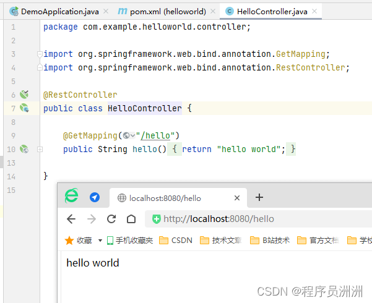Go forward in the browser
This screenshot has height=303, width=372.
point(92,219)
